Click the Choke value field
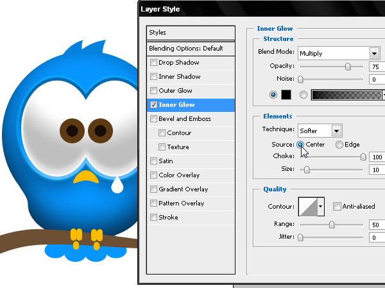The height and width of the screenshot is (288, 385). click(377, 157)
